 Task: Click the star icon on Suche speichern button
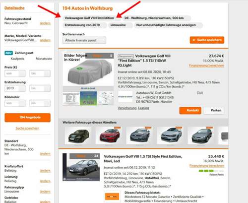[194, 40]
